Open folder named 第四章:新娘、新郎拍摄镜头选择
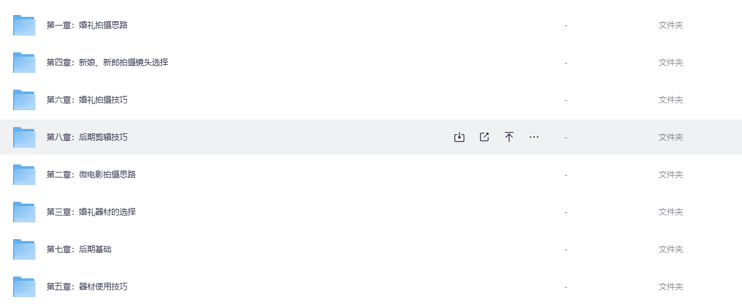Screen dimensions: 742x307 (107, 63)
